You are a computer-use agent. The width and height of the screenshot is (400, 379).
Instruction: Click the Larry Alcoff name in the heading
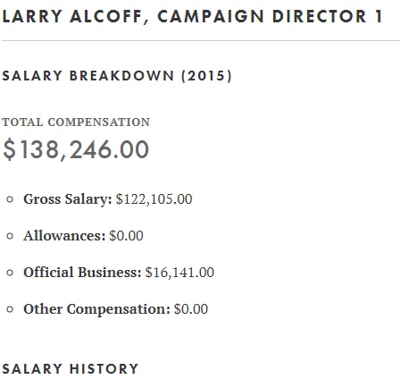(x=71, y=16)
